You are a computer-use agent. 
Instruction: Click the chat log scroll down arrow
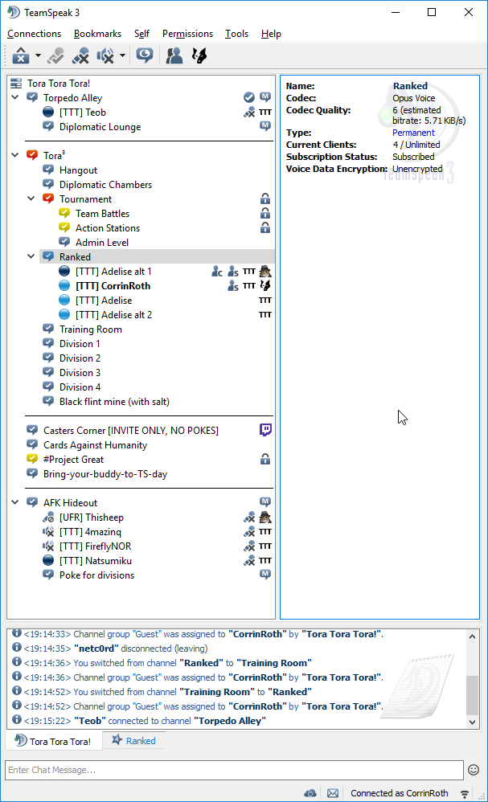tap(472, 722)
